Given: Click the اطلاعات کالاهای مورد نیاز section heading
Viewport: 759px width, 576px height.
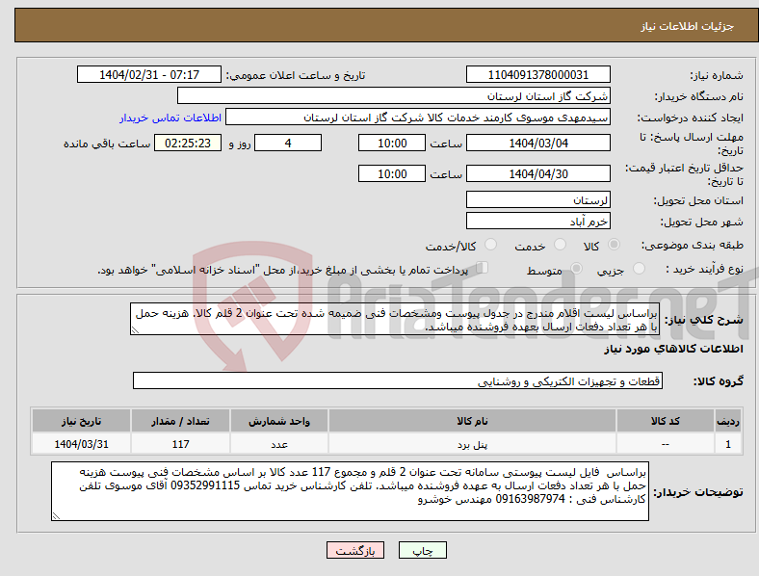Looking at the screenshot, I should pos(673,349).
